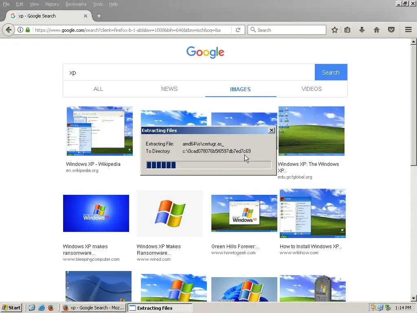
Task: Click the Google logo
Action: click(205, 52)
